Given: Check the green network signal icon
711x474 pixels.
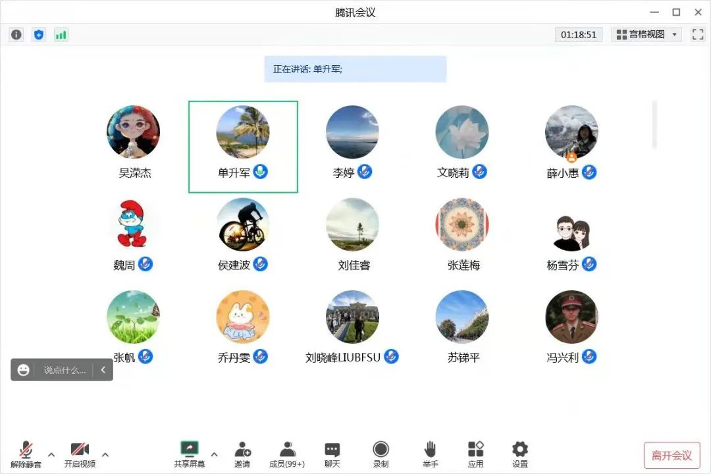Looking at the screenshot, I should tap(61, 35).
